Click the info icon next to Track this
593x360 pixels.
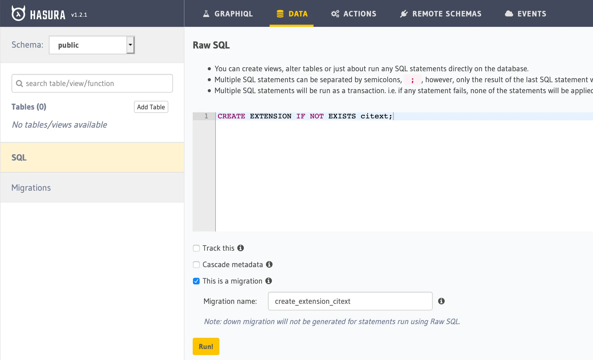240,248
